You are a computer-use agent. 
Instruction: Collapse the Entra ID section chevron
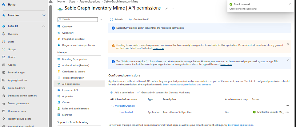click(44, 26)
